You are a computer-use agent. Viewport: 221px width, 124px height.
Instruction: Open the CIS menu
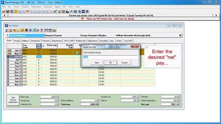pos(64,7)
